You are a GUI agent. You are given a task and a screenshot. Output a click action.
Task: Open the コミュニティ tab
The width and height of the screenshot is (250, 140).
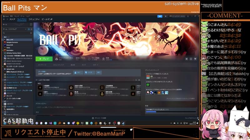pyautogui.click(x=34, y=19)
